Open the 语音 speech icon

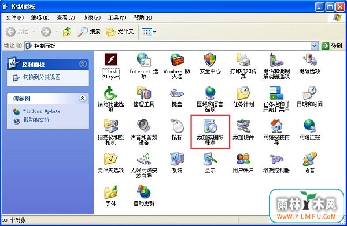309,159
